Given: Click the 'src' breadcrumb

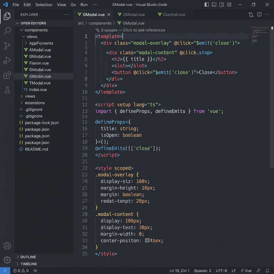Looking at the screenshot, I should [x=81, y=23].
